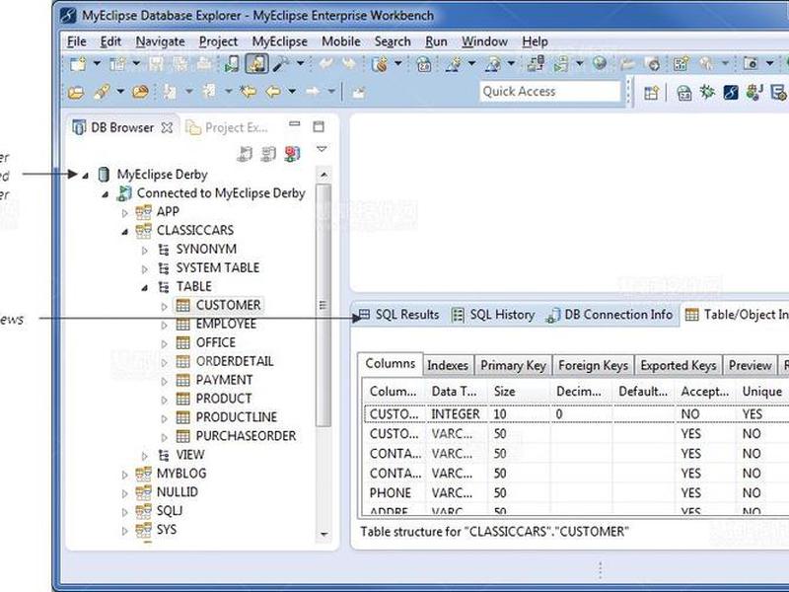Screen dimensions: 789x592
Task: Click the server deploy toolbar icon
Action: tap(536, 63)
